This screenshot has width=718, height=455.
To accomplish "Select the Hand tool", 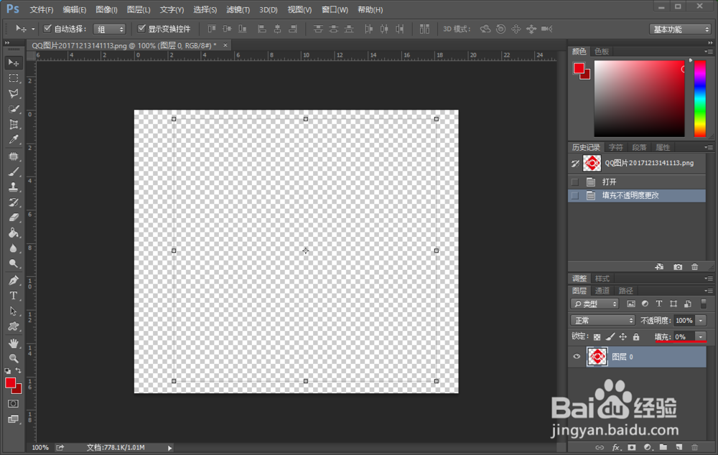I will (13, 343).
